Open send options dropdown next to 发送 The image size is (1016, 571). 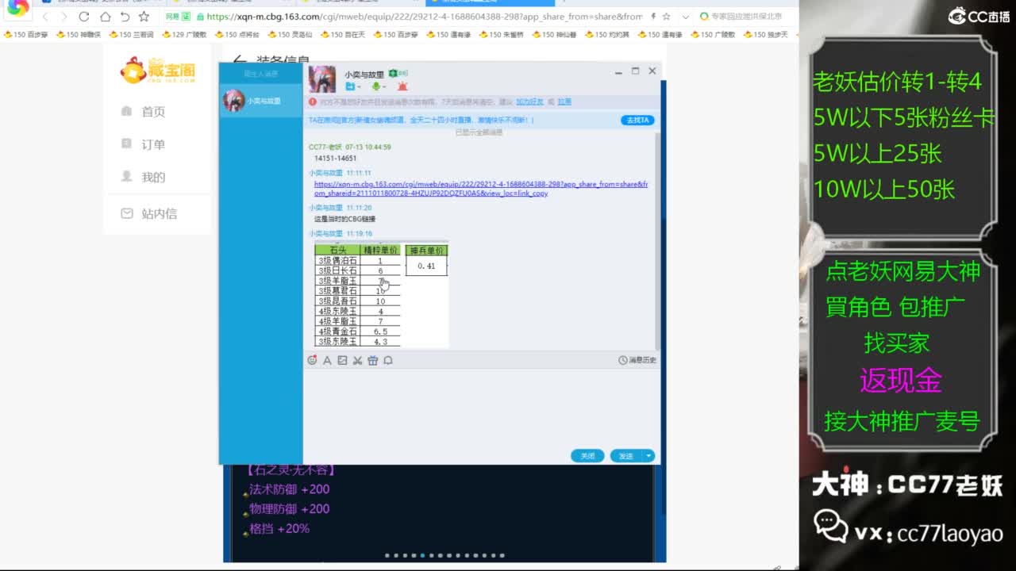pos(649,456)
